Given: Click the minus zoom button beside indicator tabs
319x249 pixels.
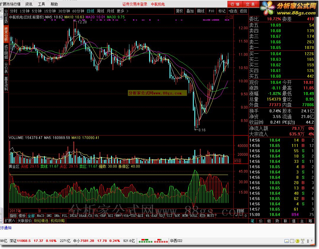Looking at the screenshot, I should [x=241, y=216].
